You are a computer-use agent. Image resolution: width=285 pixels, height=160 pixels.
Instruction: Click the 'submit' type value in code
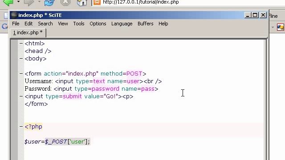click(72, 96)
